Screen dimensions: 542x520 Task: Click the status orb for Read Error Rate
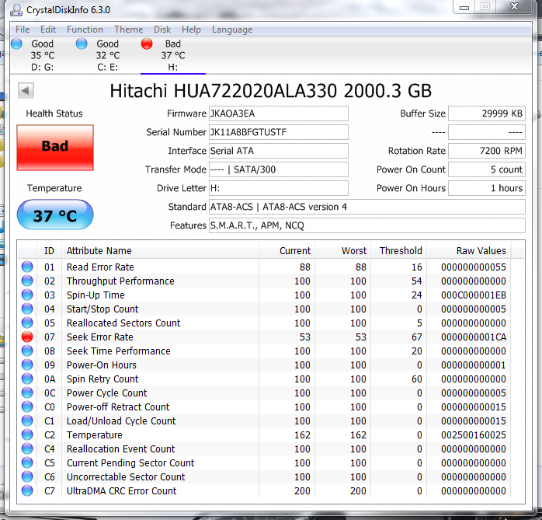point(27,267)
